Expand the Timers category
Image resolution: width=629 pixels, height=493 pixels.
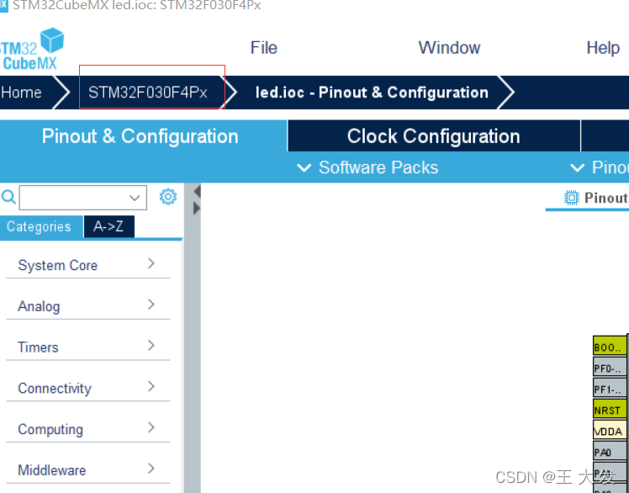point(87,347)
